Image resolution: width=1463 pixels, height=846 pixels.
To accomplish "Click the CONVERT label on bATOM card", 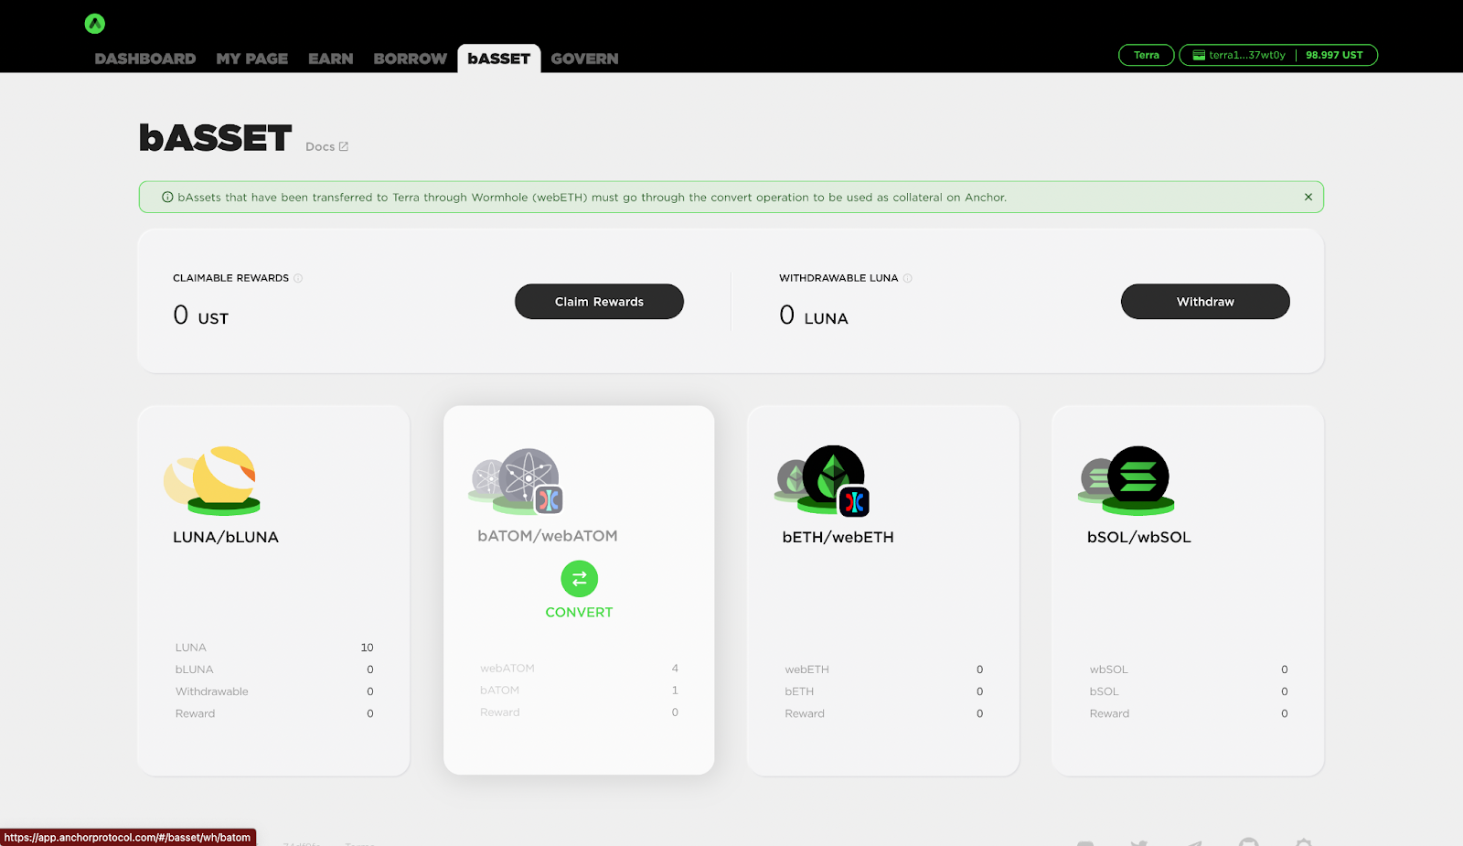I will (579, 613).
